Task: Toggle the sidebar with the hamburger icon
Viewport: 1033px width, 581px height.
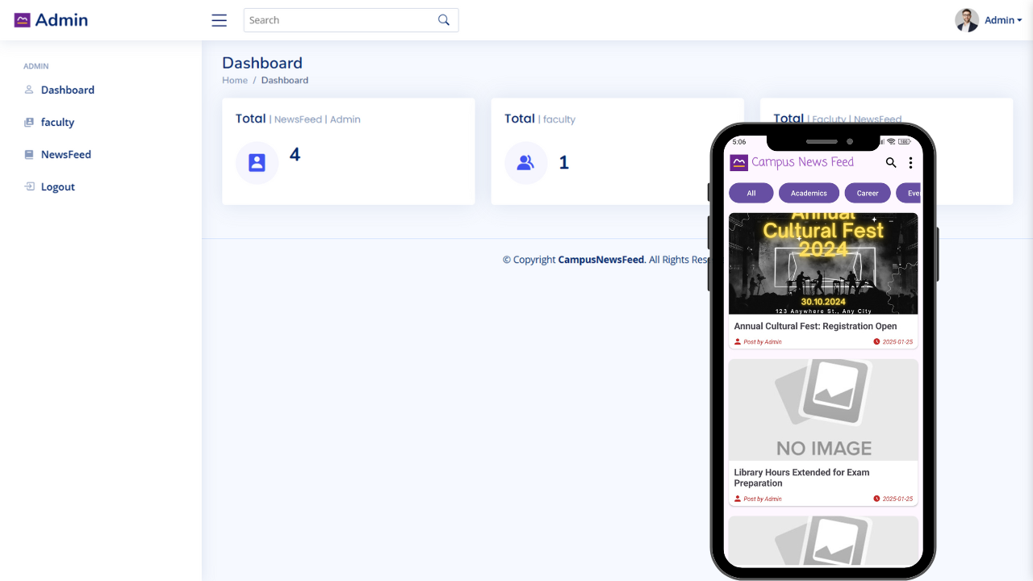Action: [219, 20]
